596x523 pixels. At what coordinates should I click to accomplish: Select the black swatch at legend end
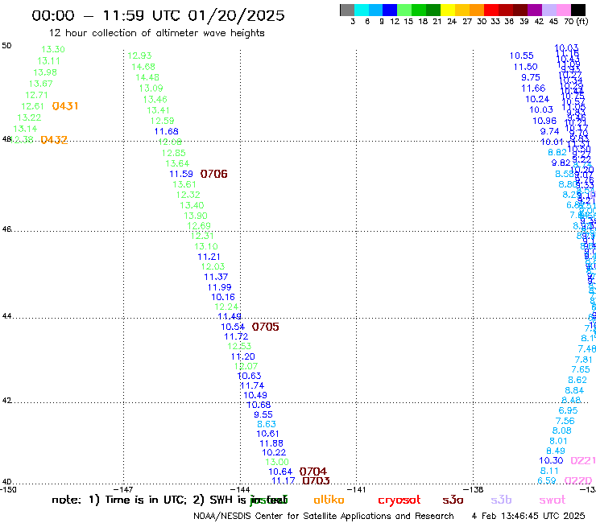(577, 10)
